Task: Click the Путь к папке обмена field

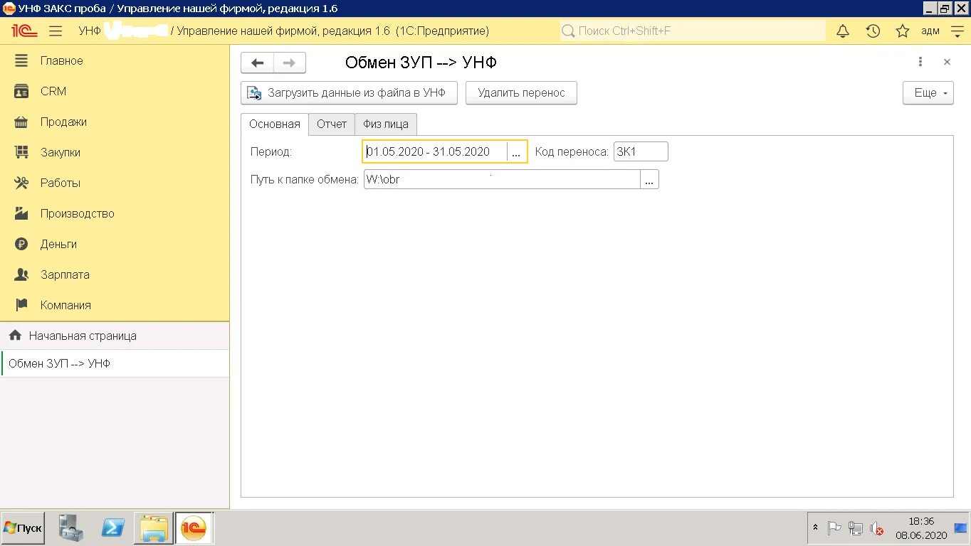Action: click(502, 179)
